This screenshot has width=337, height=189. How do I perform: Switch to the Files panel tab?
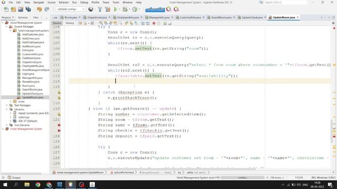[36, 17]
